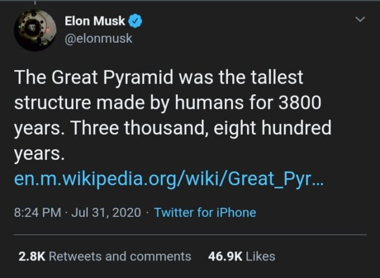This screenshot has width=380, height=278.
Task: Show who liked via the Likes label
Action: [x=260, y=256]
